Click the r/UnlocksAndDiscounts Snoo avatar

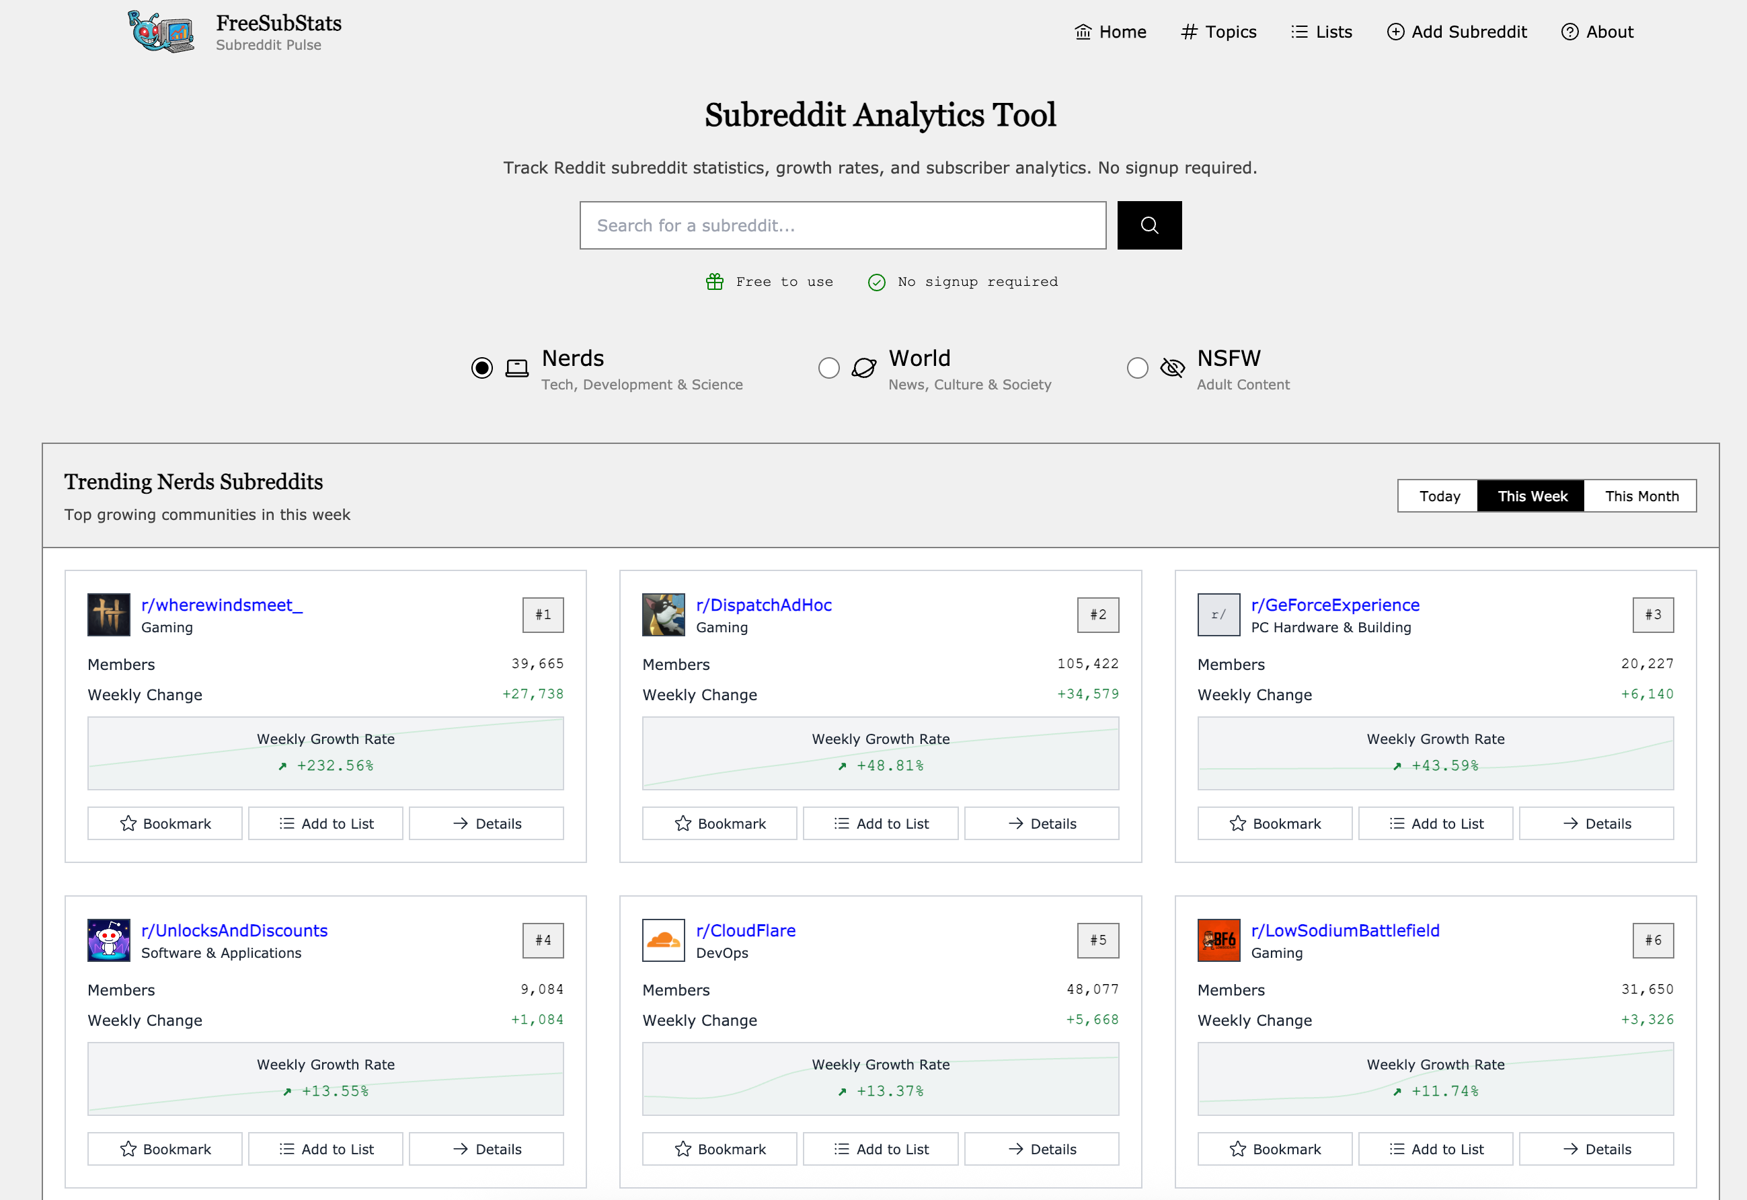[x=108, y=940]
